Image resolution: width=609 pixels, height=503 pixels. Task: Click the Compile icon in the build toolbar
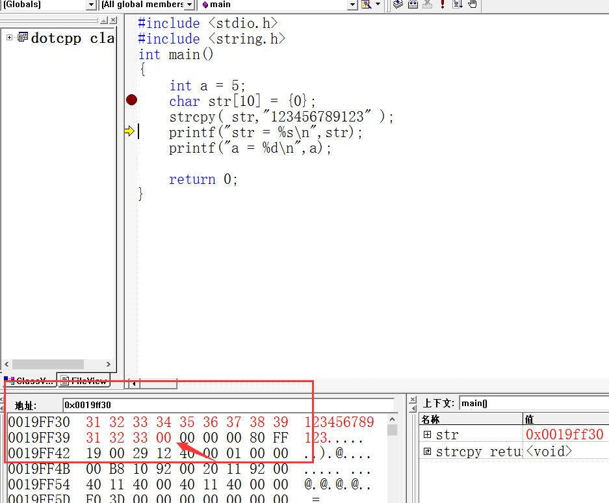pyautogui.click(x=398, y=4)
